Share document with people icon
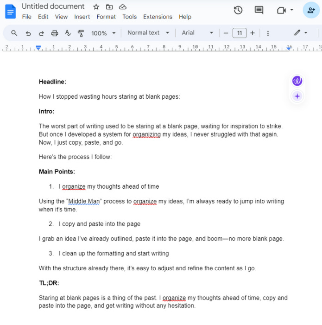This screenshot has width=322, height=325. [x=311, y=10]
